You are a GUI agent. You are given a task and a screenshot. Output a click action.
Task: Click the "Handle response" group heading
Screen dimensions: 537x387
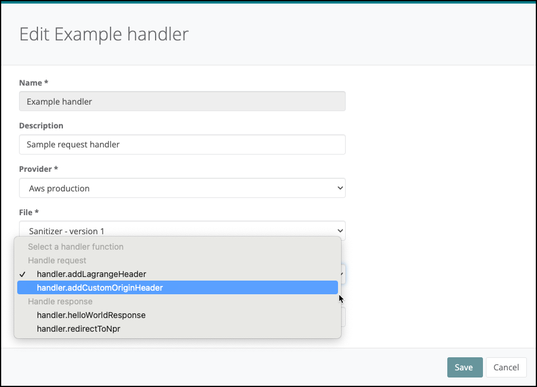(60, 301)
